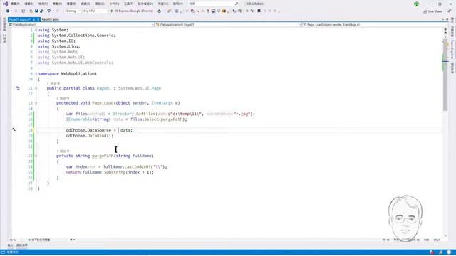The height and width of the screenshot is (256, 456).
Task: Click the browser refresh icon after IIS Express
Action: point(160,11)
